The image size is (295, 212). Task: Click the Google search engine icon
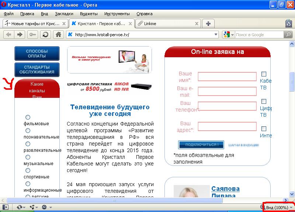227,35
